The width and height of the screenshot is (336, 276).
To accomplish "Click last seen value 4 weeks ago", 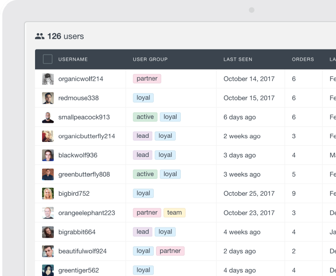I will point(242,232).
